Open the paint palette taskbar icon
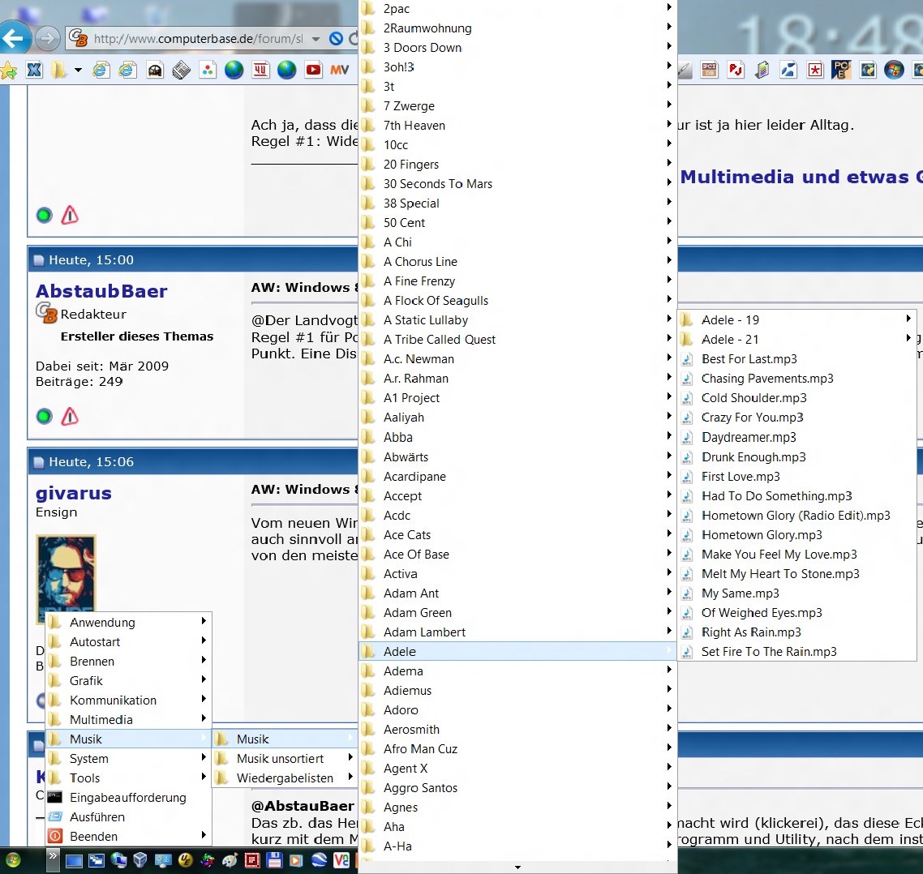 pyautogui.click(x=230, y=860)
